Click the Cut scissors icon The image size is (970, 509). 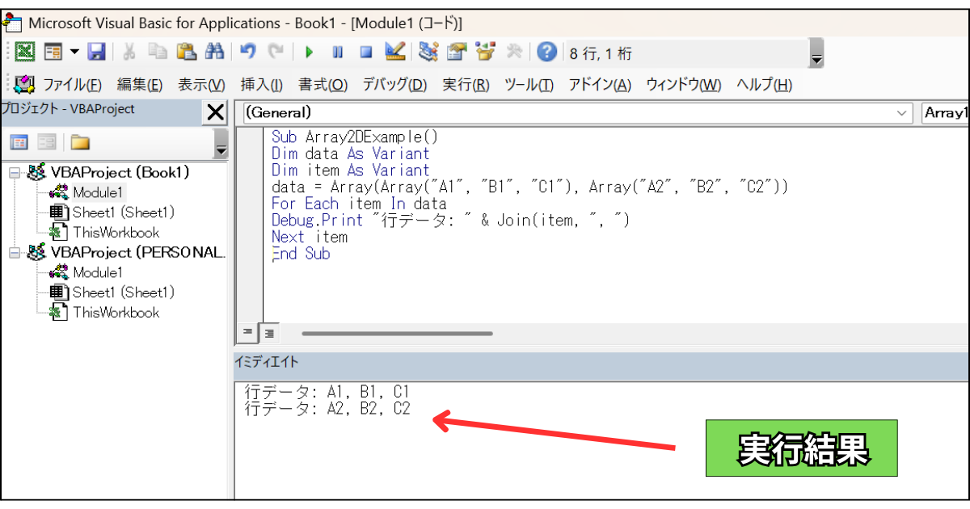click(x=129, y=53)
